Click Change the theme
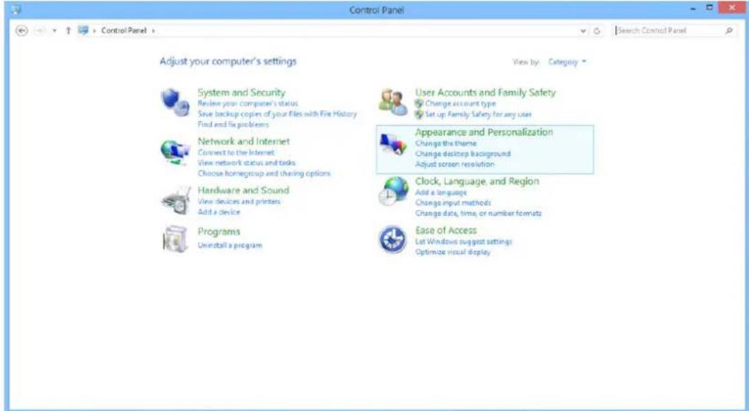 446,144
